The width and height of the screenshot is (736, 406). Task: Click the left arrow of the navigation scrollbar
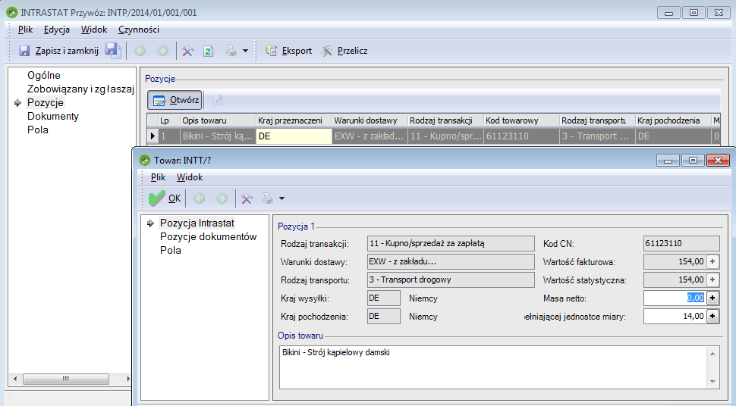click(x=15, y=379)
